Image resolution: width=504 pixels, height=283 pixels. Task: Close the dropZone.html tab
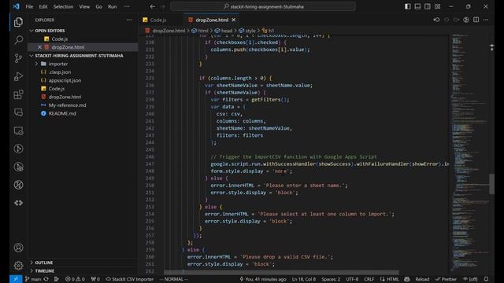tap(234, 20)
